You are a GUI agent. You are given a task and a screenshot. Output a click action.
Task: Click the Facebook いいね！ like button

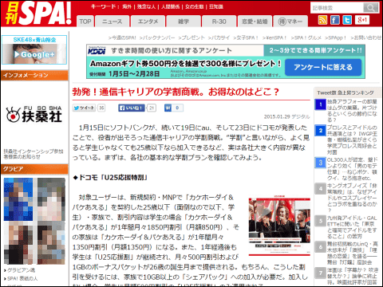132,108
